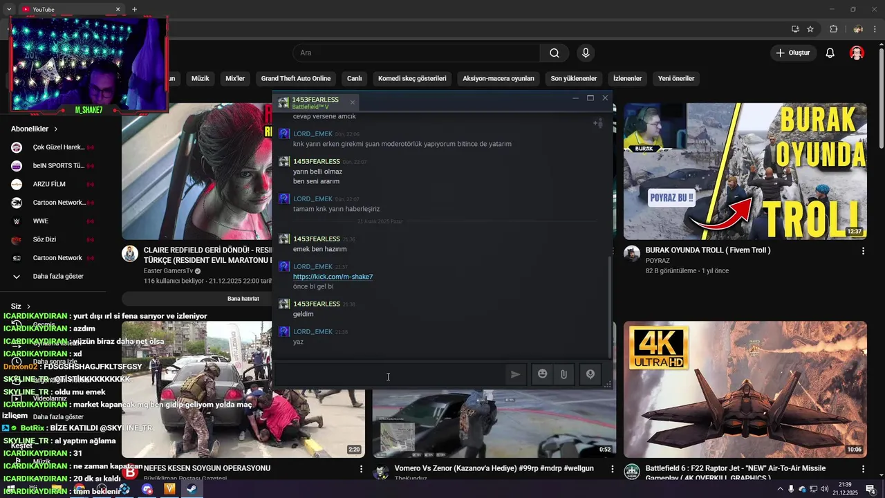
Task: Click the Oluştur create button
Action: pos(792,53)
